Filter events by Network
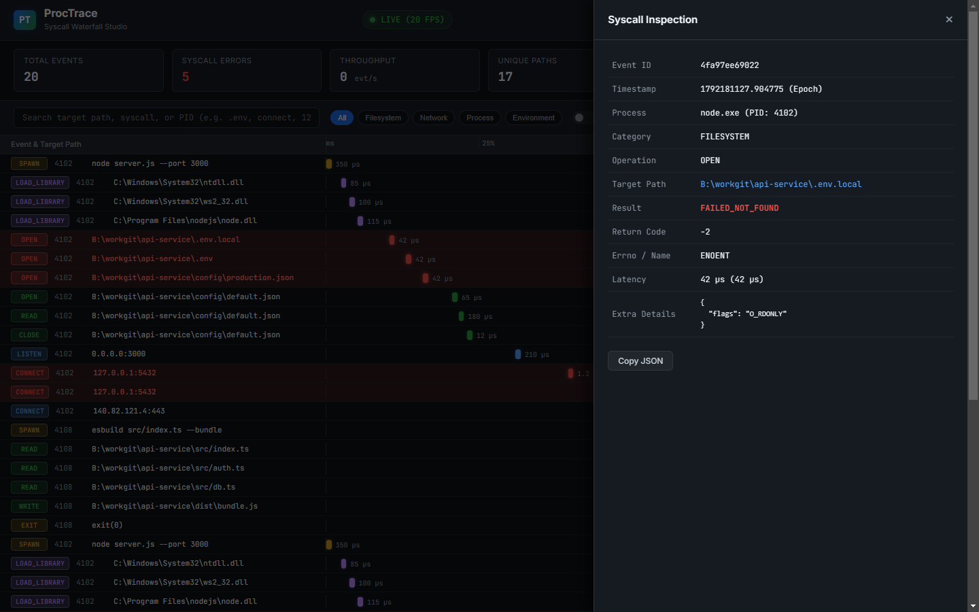This screenshot has width=979, height=612. (x=434, y=118)
